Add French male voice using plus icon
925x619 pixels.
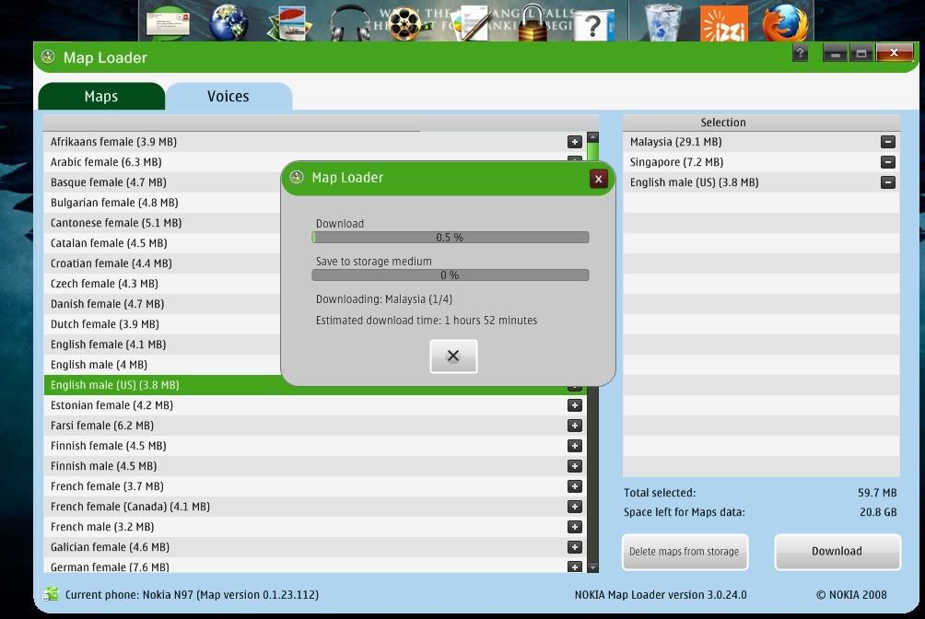click(x=575, y=527)
